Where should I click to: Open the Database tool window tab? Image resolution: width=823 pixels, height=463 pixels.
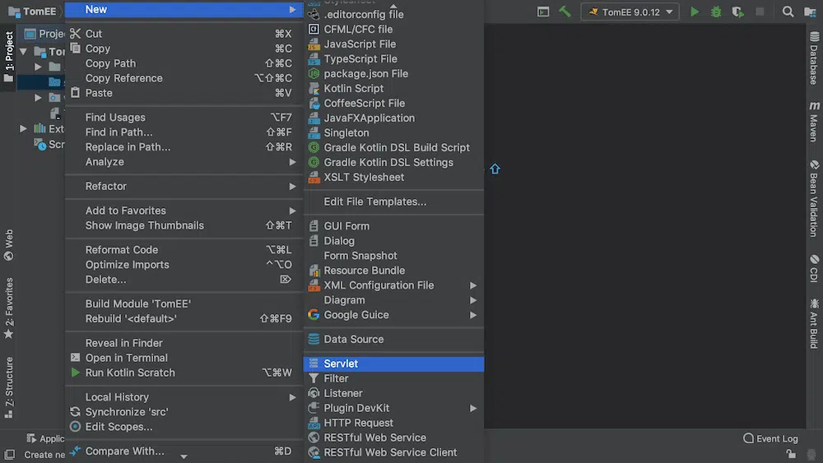[x=814, y=58]
